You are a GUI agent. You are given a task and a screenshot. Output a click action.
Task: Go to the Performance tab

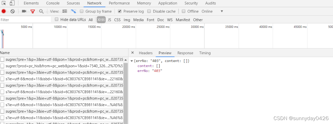click(119, 3)
